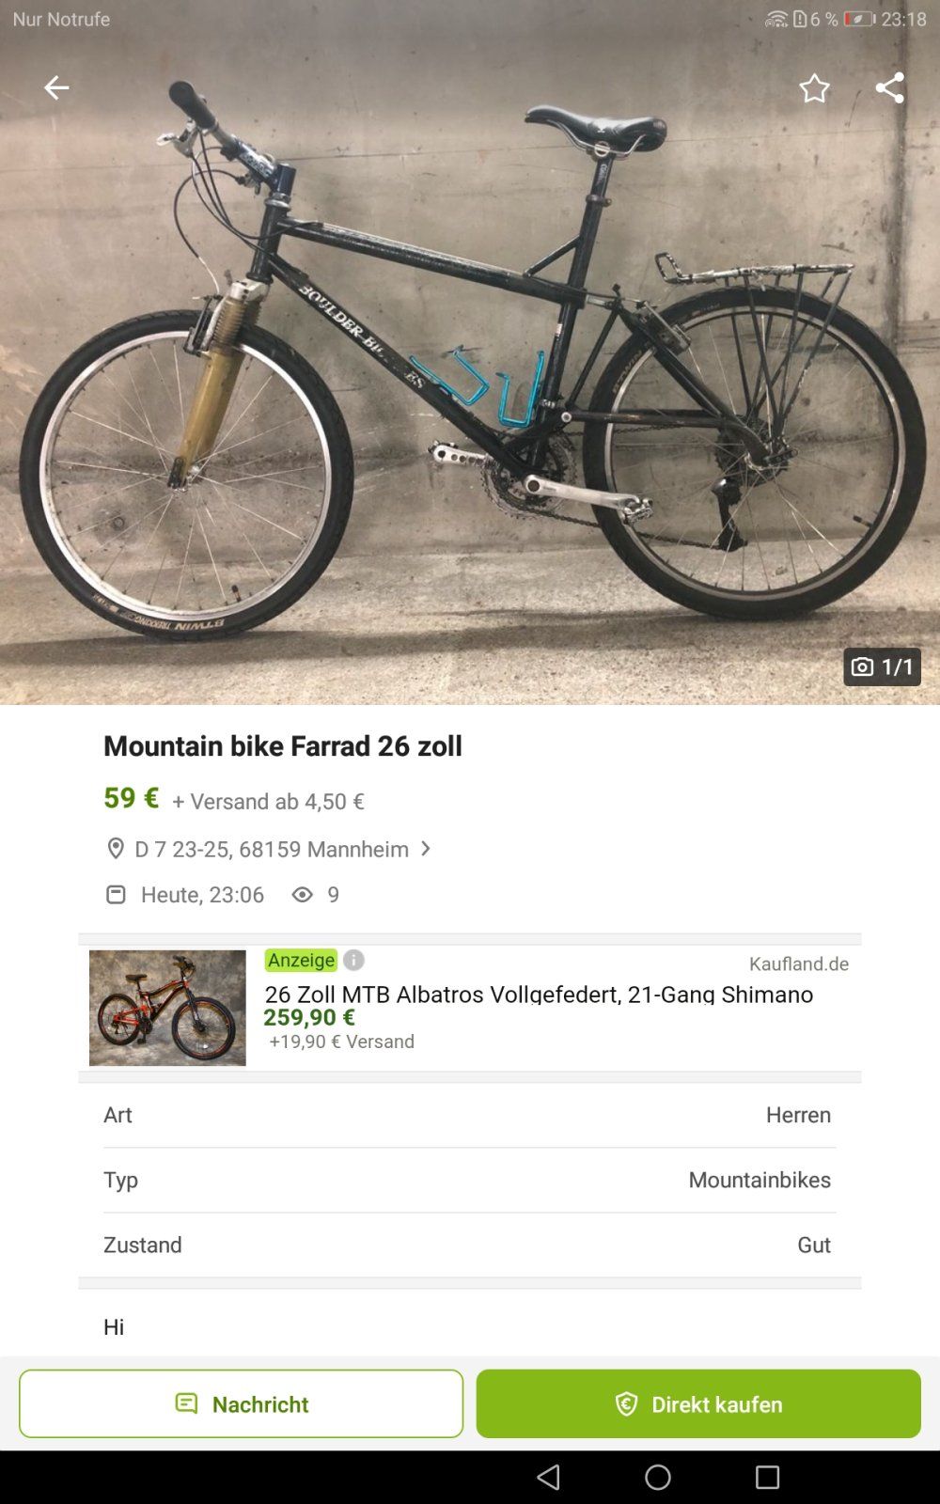940x1504 pixels.
Task: Tap the 1/1 photo counter badge
Action: (882, 666)
